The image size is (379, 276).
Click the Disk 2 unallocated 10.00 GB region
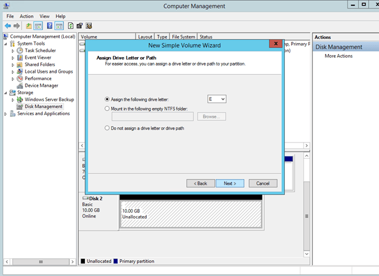(190, 215)
